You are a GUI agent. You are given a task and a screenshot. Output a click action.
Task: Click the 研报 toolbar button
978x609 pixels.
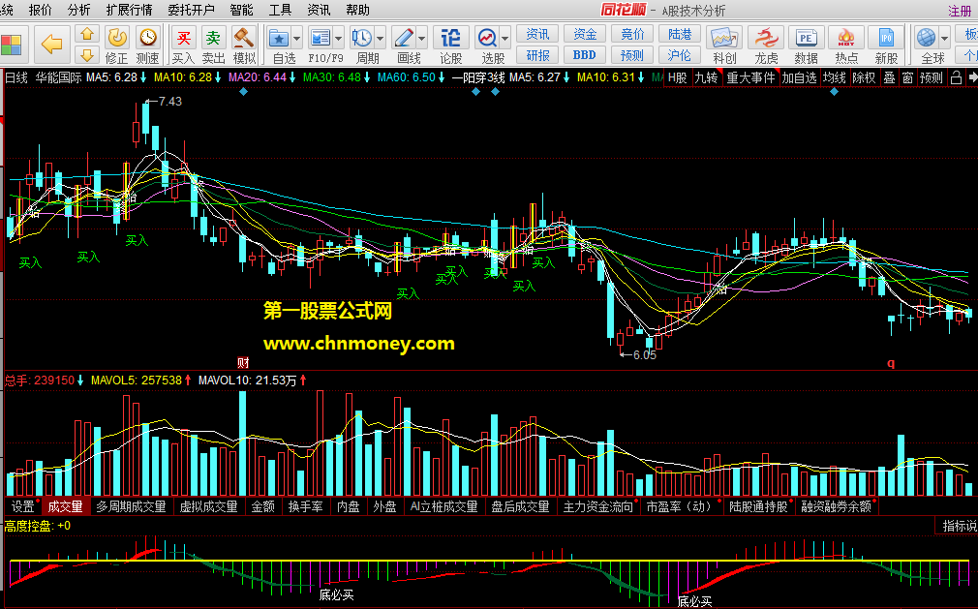pyautogui.click(x=537, y=55)
